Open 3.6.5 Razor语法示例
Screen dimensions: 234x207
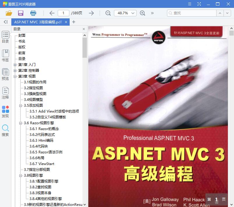tap(46, 152)
